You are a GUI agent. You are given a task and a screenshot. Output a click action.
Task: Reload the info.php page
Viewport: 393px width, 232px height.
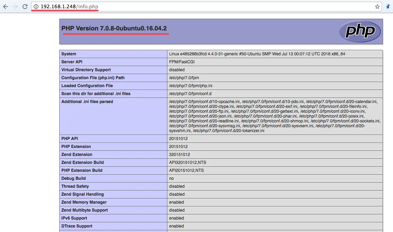[25, 7]
